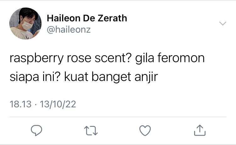The image size is (236, 145).
Task: Visit the @haileonz handle
Action: point(69,30)
